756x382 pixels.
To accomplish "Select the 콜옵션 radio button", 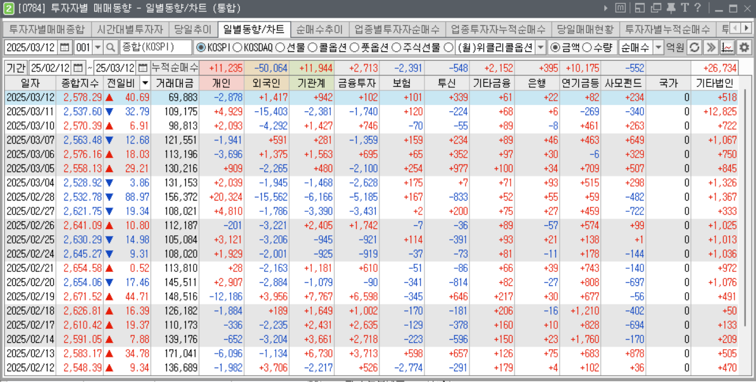I will tap(313, 47).
